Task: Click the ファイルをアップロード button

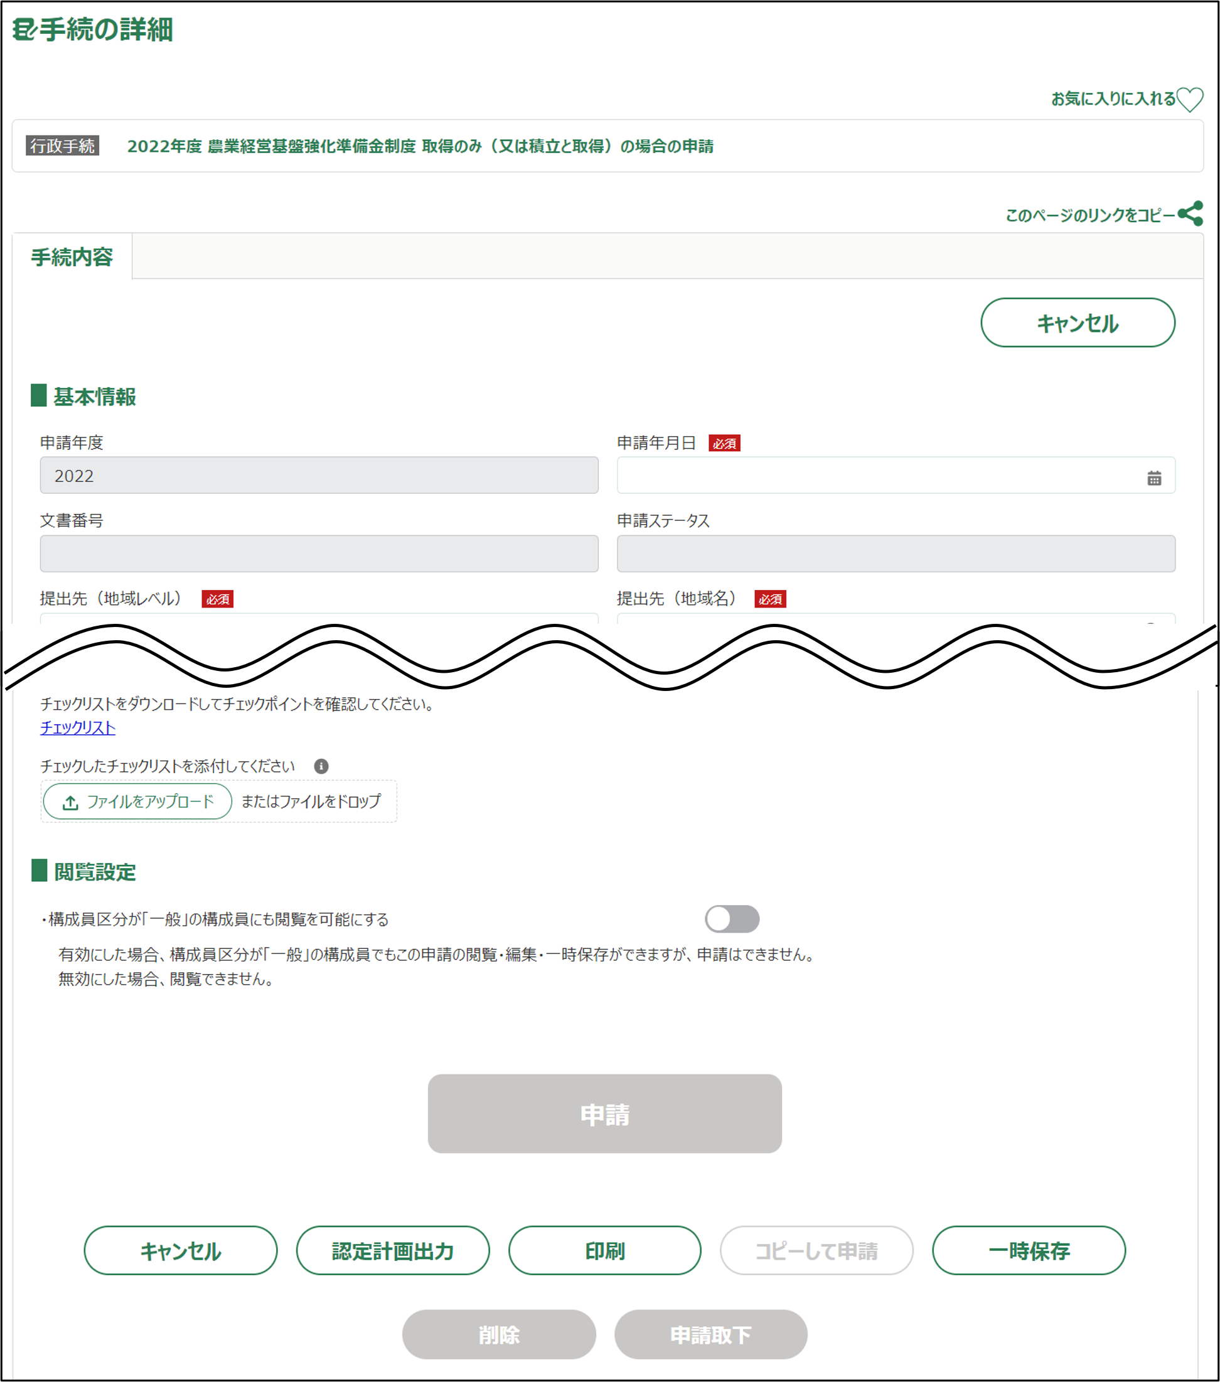Action: pyautogui.click(x=138, y=801)
